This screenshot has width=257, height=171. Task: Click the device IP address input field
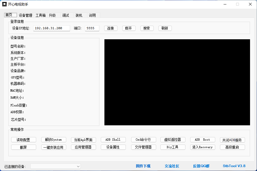pos(51,28)
